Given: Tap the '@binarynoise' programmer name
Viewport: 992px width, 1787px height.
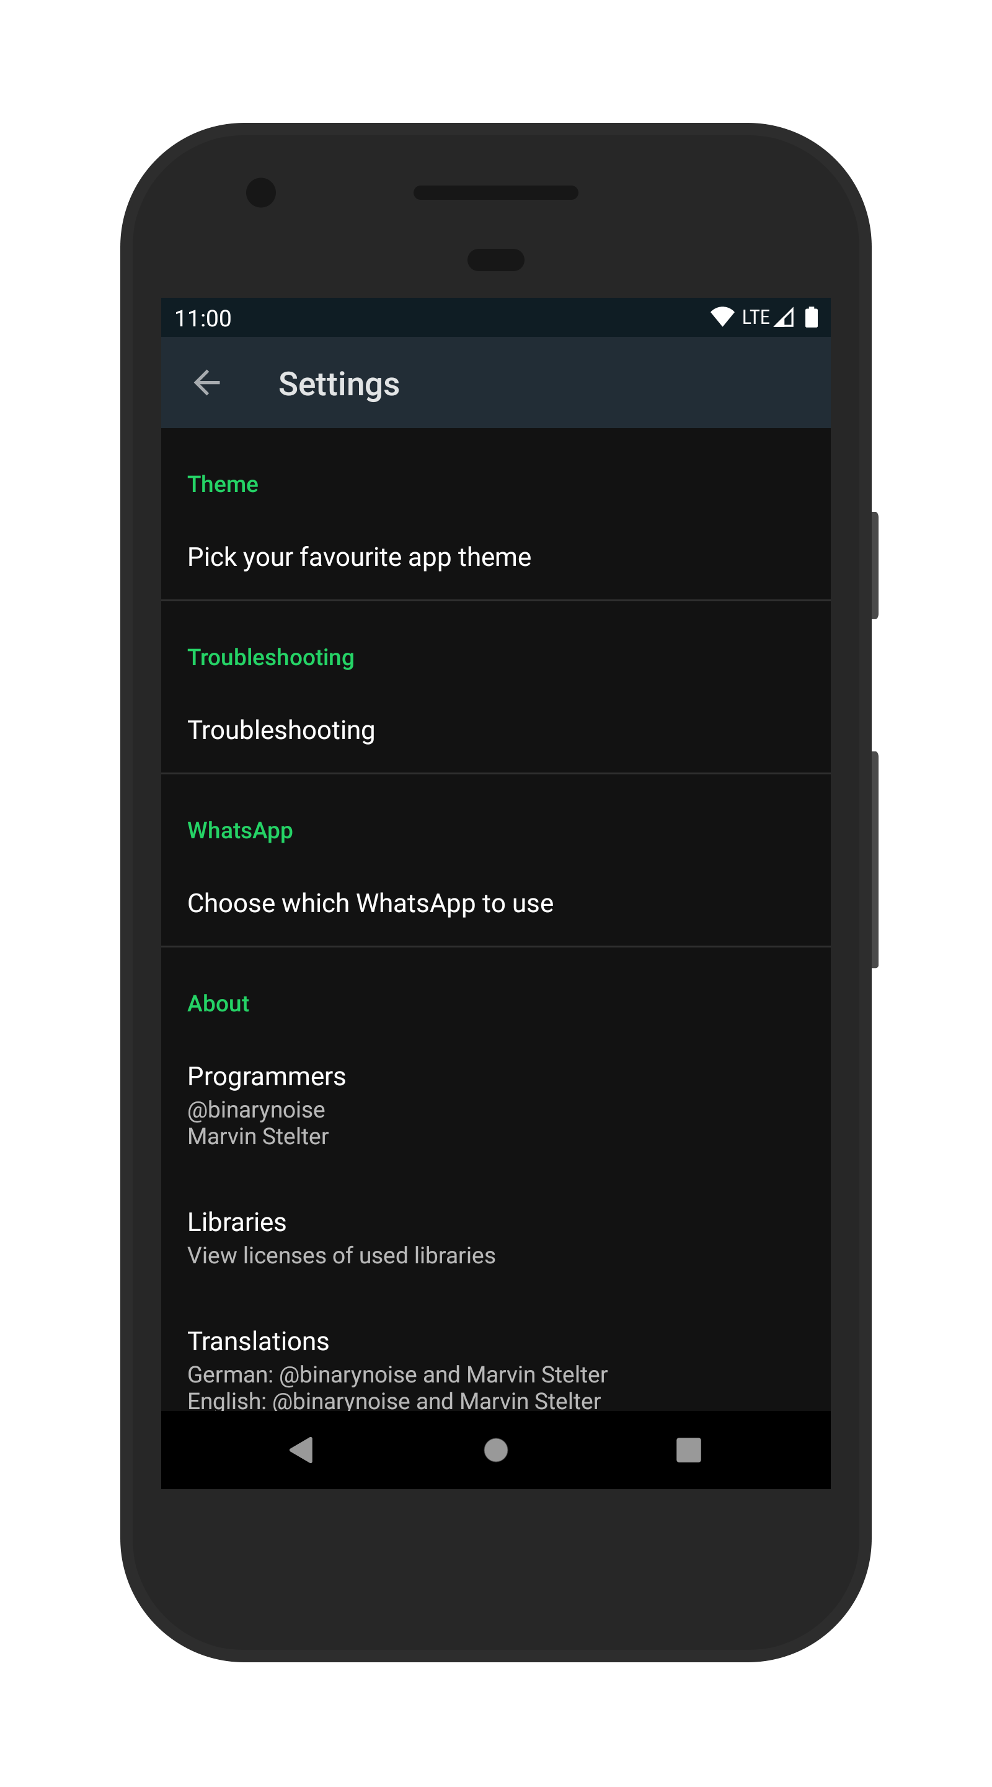Looking at the screenshot, I should (256, 1110).
